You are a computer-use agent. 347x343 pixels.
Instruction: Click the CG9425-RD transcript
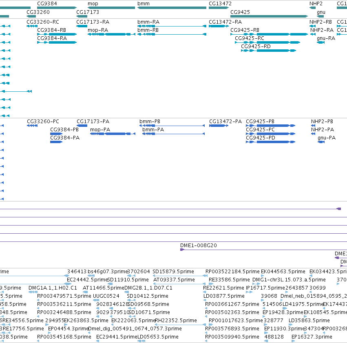(x=268, y=51)
